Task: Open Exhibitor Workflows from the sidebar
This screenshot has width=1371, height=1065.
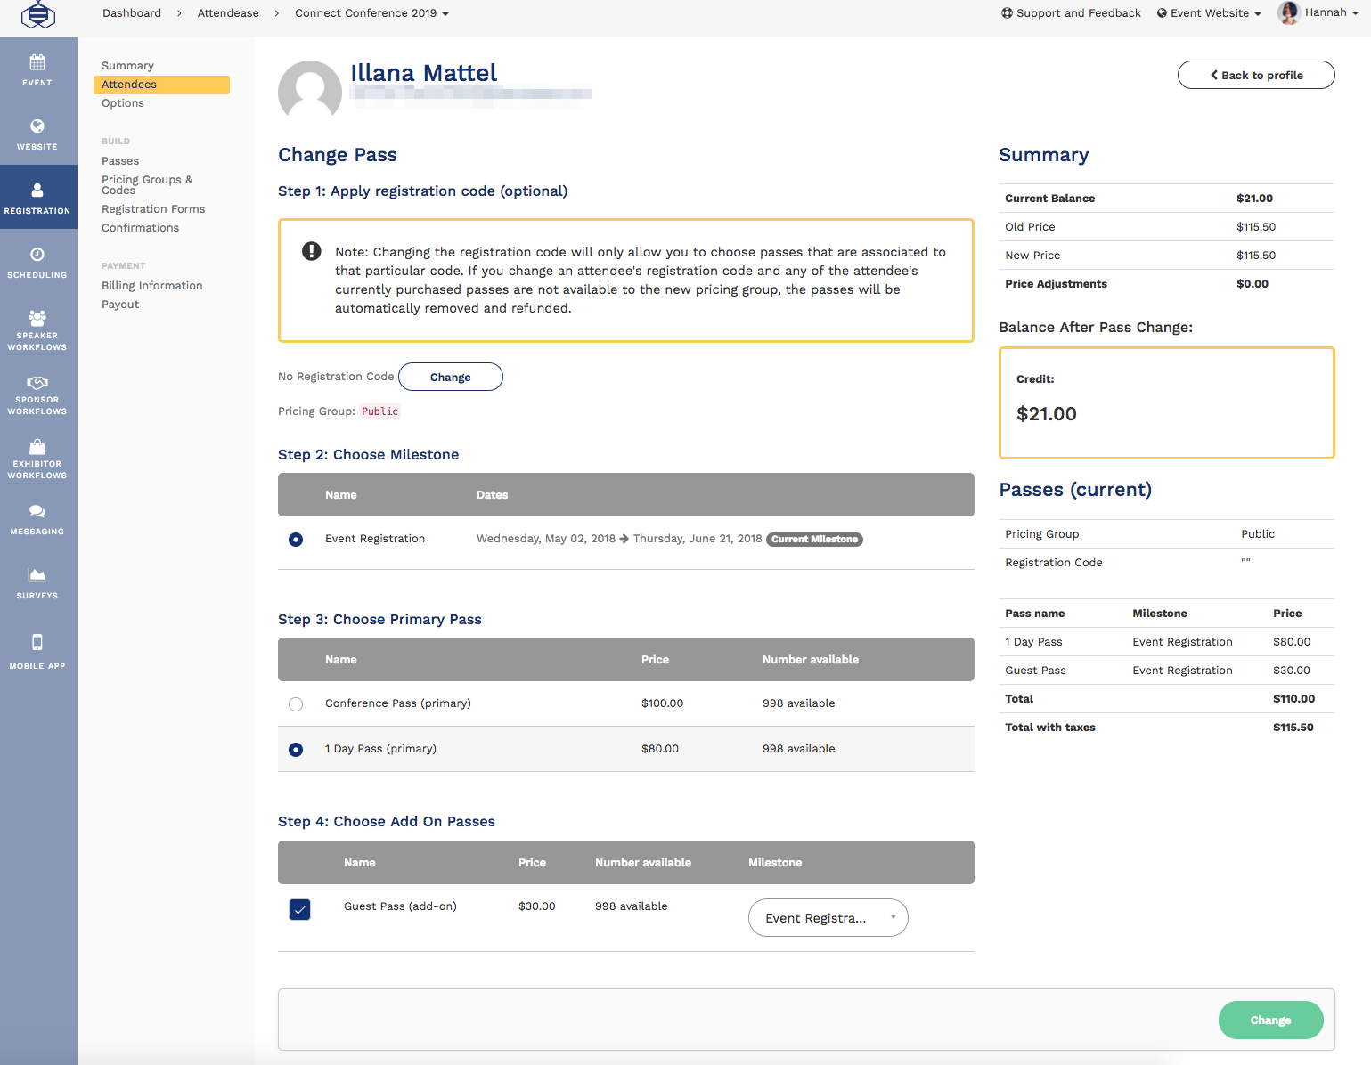Action: [37, 459]
